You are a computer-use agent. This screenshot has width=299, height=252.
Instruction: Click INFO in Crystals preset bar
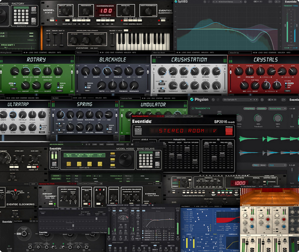(x=288, y=53)
